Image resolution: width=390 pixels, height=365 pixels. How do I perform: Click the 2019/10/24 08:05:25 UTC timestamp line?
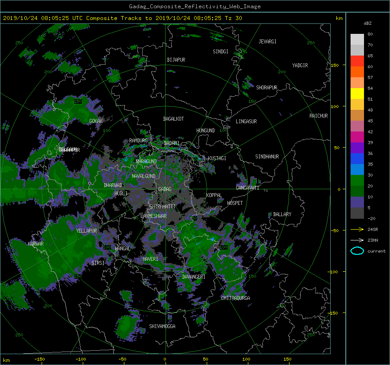point(122,18)
